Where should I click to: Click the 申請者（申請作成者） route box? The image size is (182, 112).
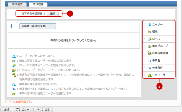(38, 26)
